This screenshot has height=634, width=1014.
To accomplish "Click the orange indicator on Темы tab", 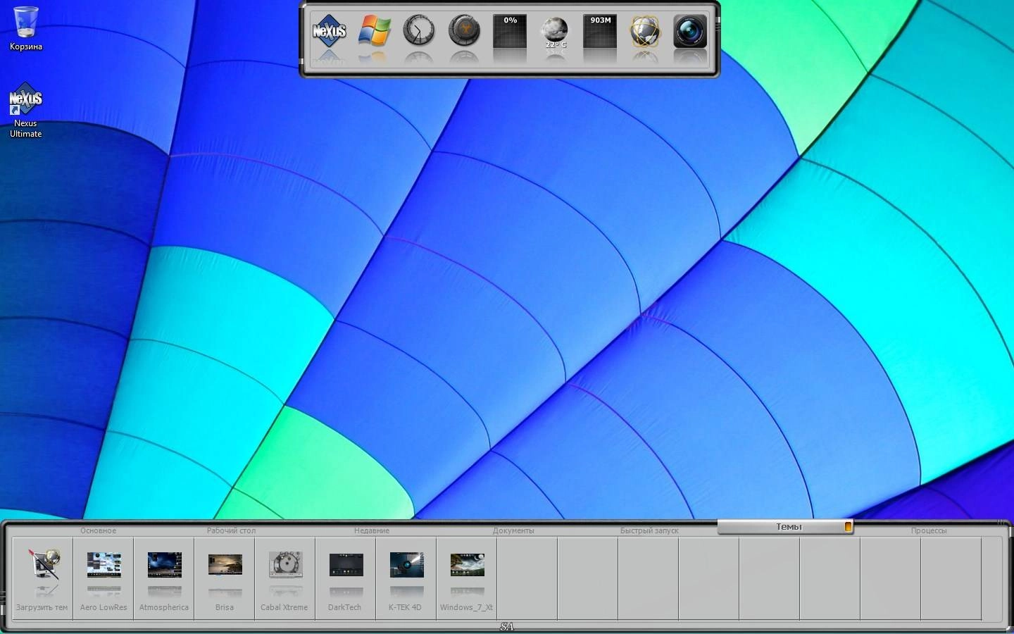I will pyautogui.click(x=848, y=526).
